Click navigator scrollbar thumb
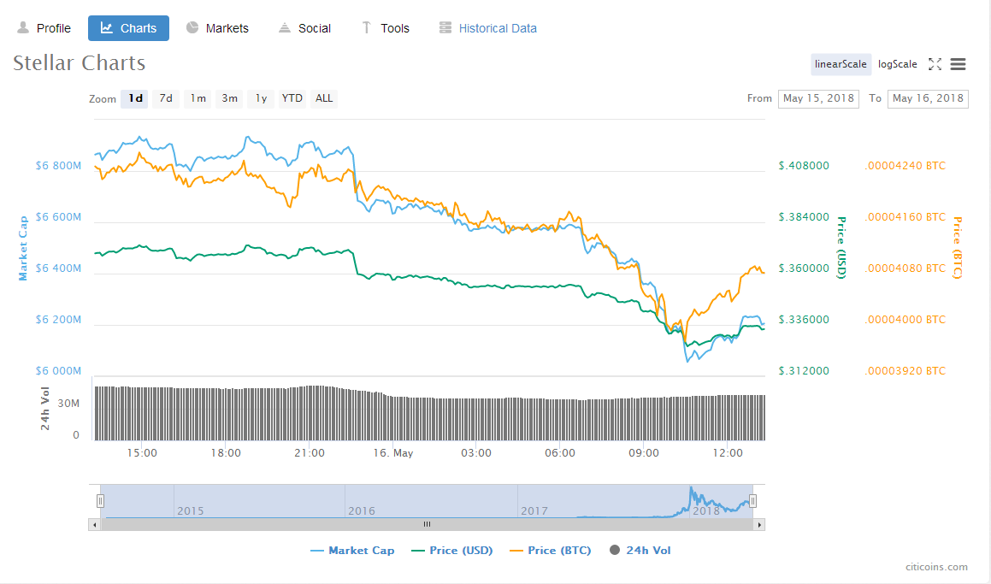991x584 pixels. (427, 525)
